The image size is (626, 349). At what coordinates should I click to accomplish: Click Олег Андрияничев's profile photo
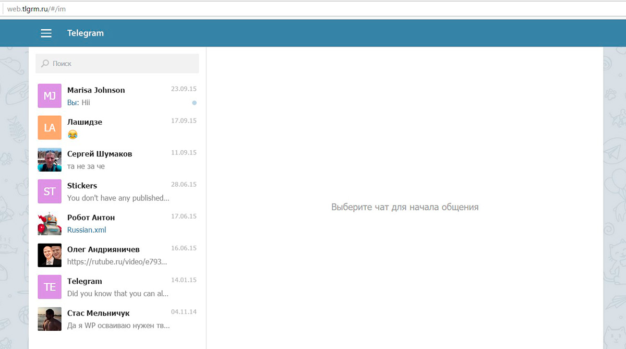[x=50, y=255]
